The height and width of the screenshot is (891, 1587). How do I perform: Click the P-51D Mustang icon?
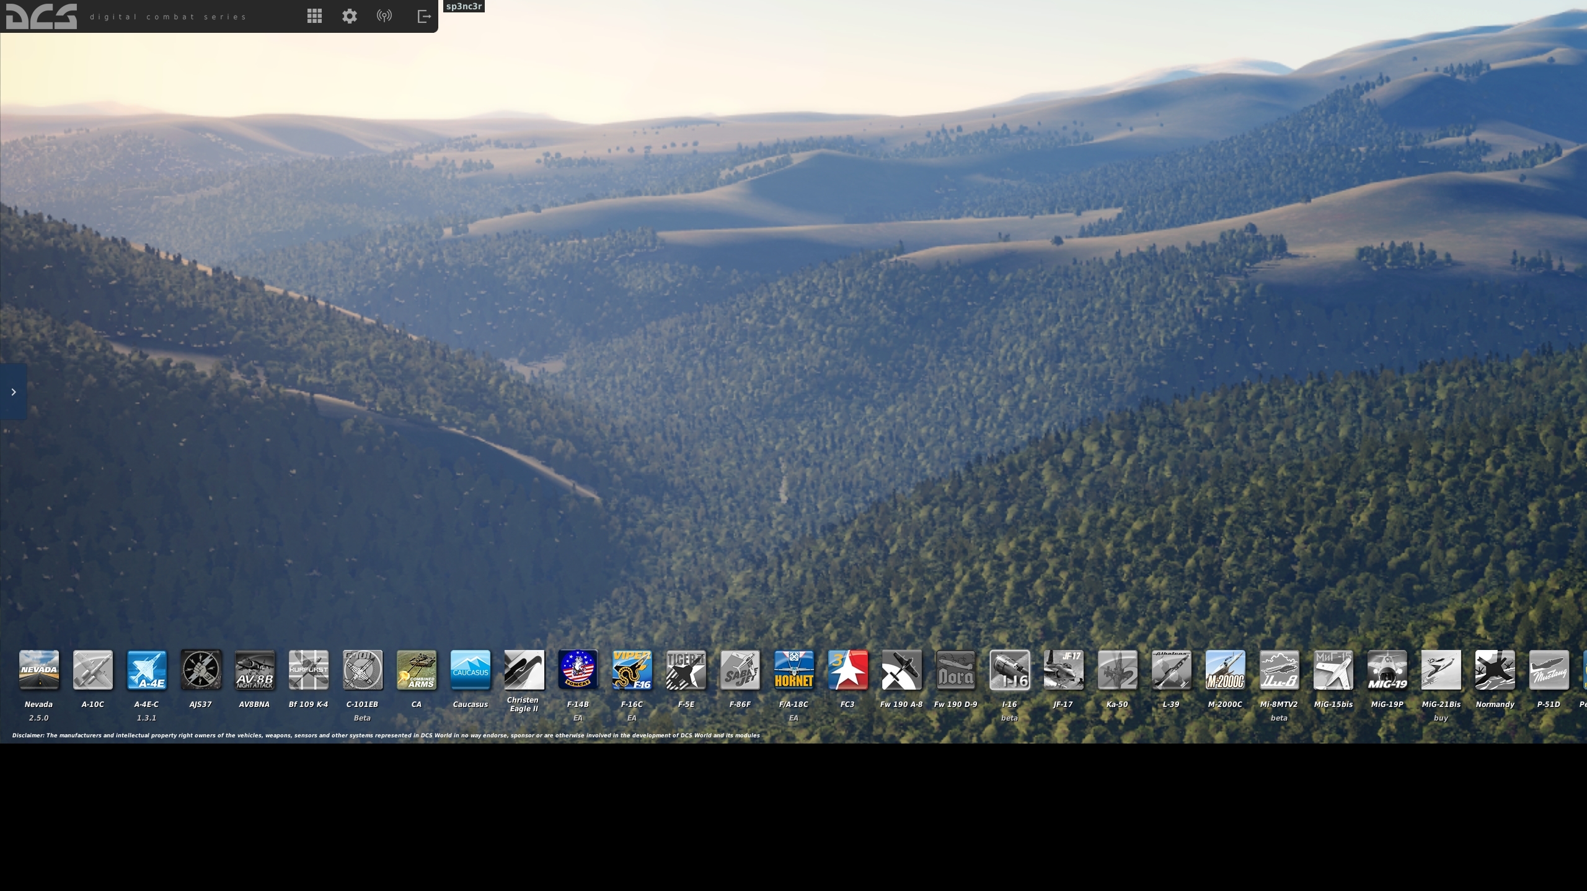[x=1549, y=669]
